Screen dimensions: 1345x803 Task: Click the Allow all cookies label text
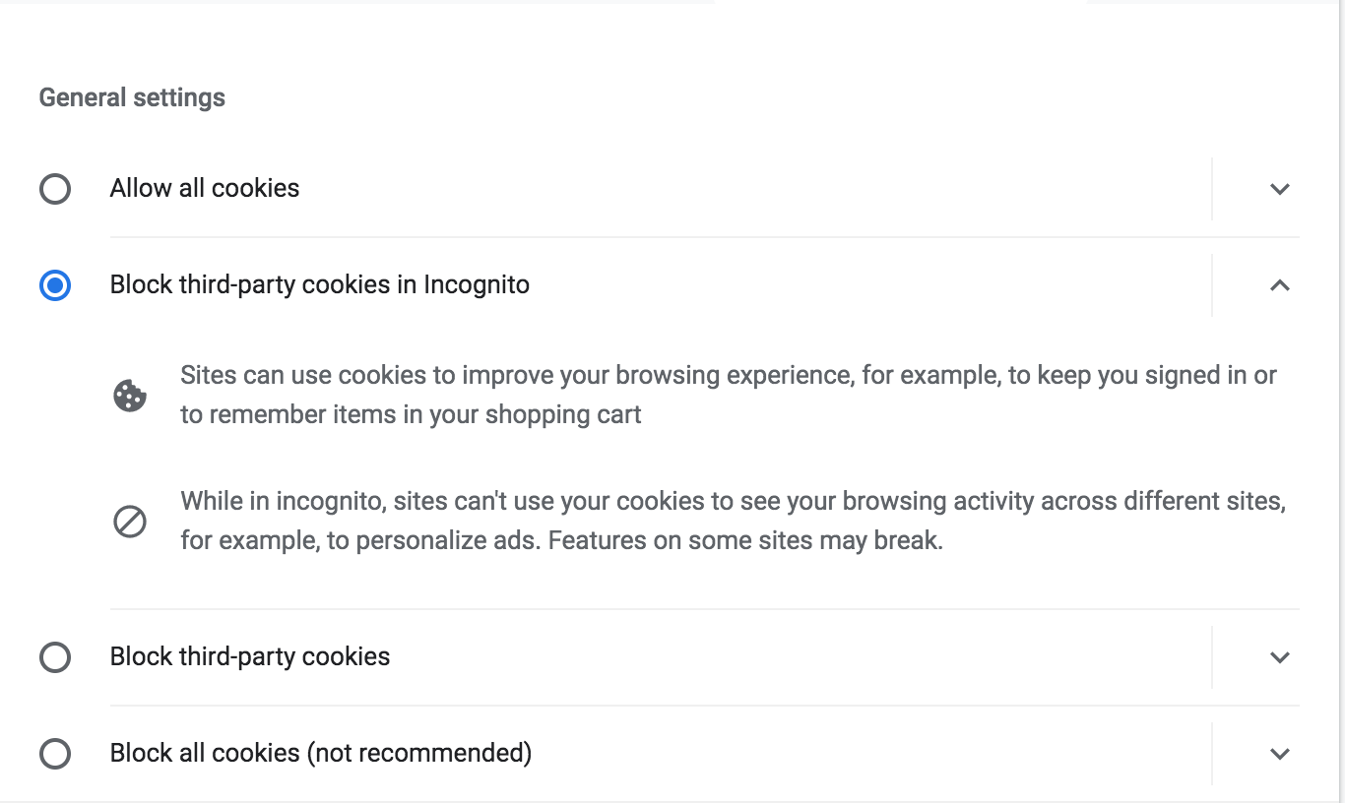[205, 188]
